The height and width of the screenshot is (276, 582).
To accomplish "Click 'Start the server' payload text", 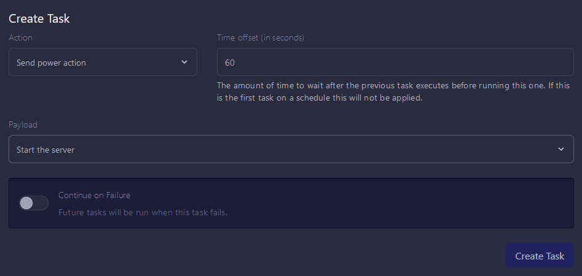I will coord(45,150).
